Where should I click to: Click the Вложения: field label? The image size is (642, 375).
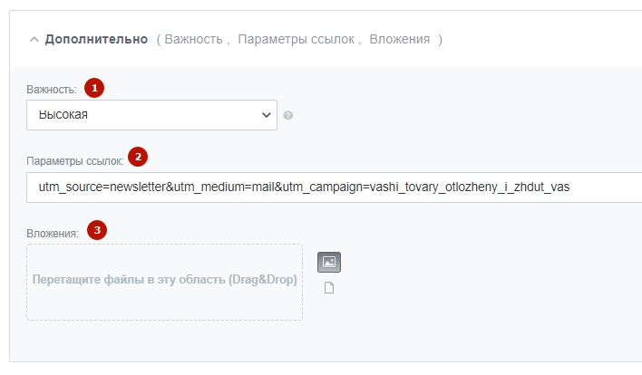(53, 234)
